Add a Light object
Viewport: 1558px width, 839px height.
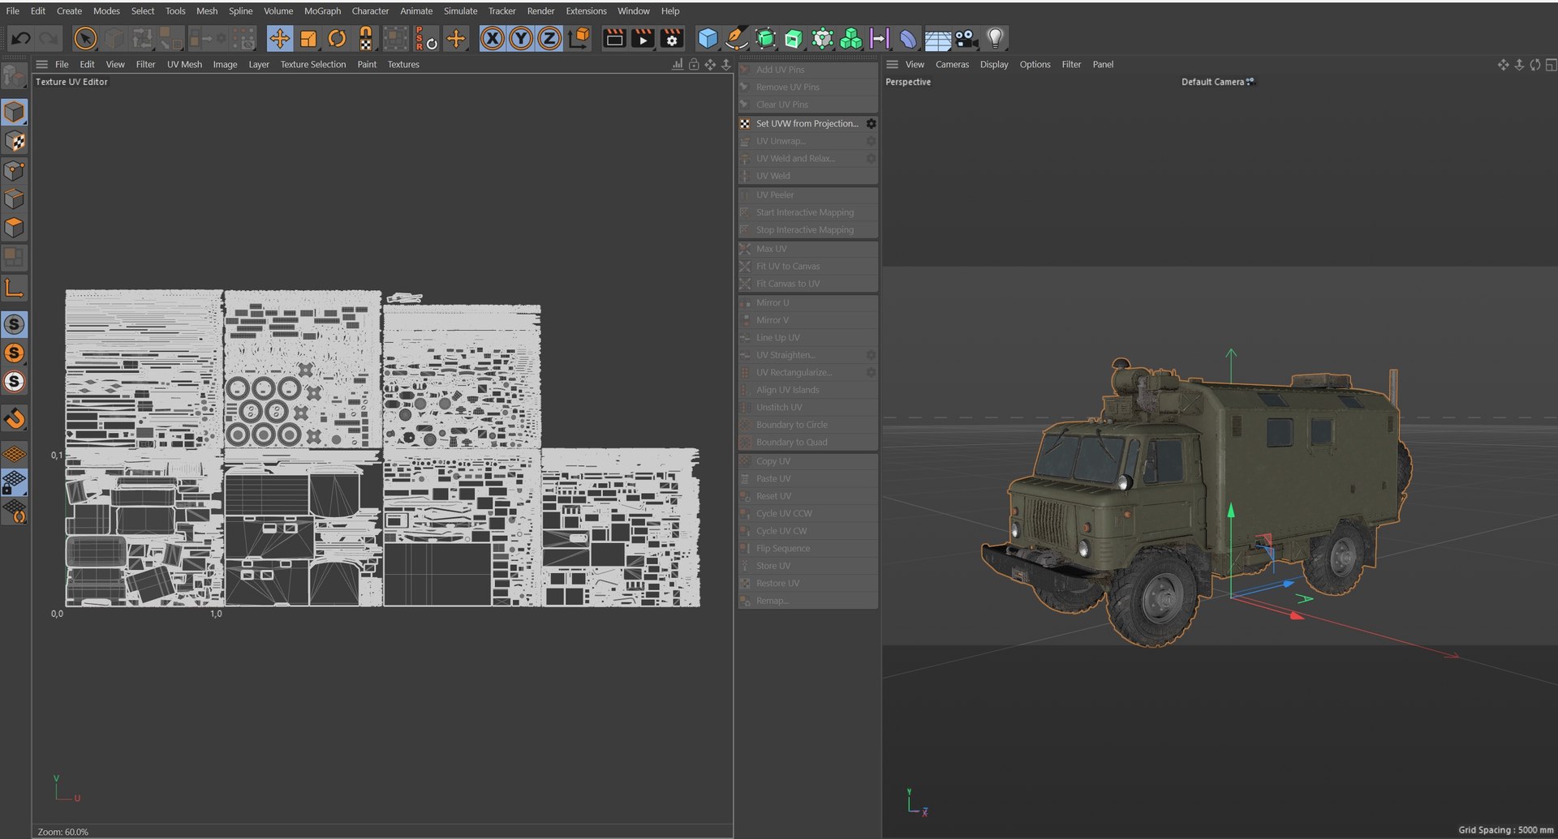[995, 38]
